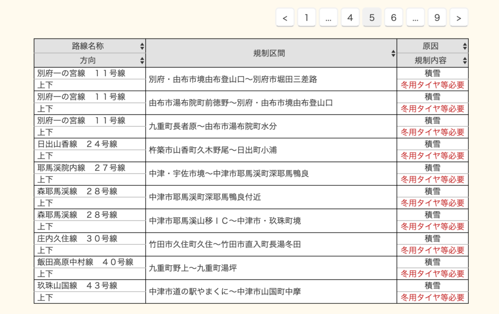The height and width of the screenshot is (314, 499).
Task: Click the sort arrows in 方向 header
Action: 142,60
